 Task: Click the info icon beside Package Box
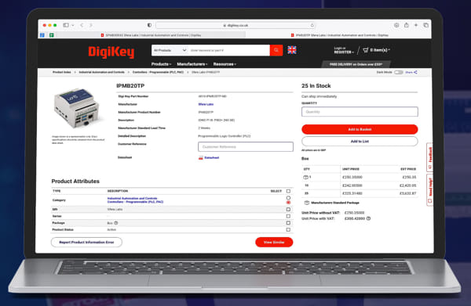coord(116,223)
